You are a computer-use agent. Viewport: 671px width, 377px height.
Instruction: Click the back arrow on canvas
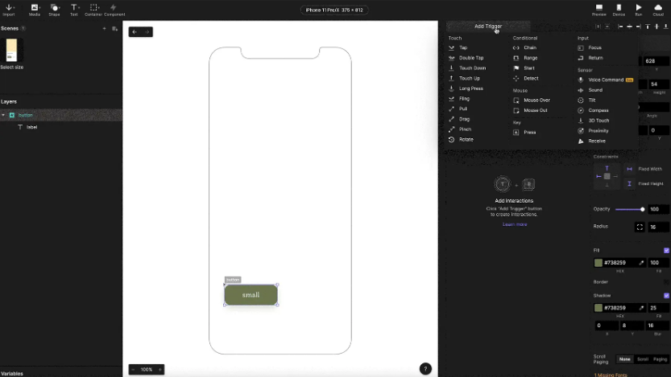click(x=135, y=32)
